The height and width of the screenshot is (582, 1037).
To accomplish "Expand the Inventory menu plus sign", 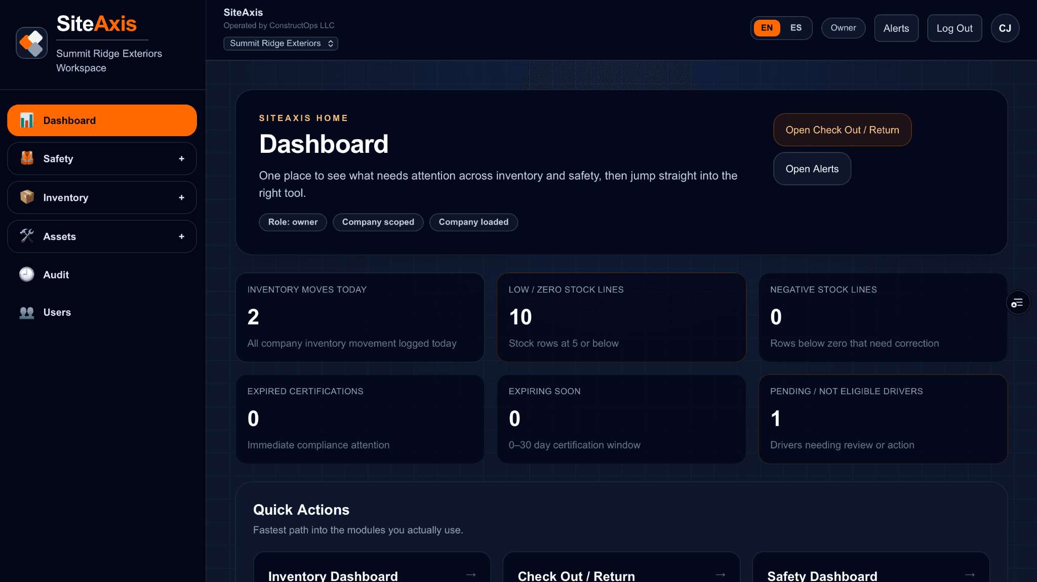I will point(181,198).
